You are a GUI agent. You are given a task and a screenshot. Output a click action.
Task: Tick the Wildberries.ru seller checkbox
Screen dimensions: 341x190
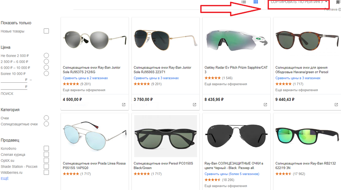[x=46, y=172]
